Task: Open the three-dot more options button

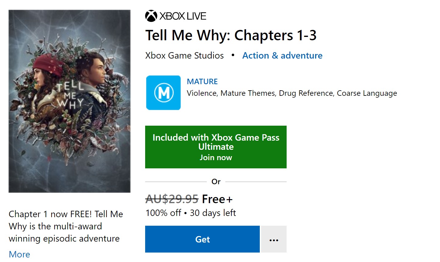Action: [x=274, y=239]
